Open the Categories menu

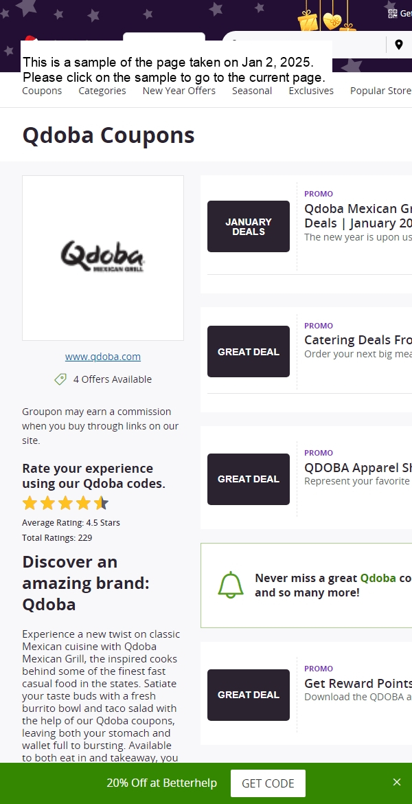(102, 91)
